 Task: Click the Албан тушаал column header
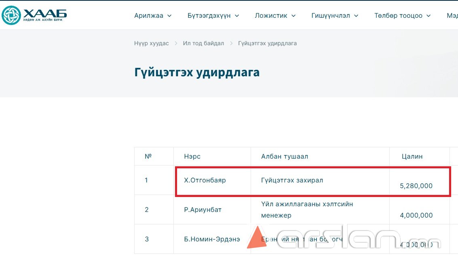click(285, 156)
